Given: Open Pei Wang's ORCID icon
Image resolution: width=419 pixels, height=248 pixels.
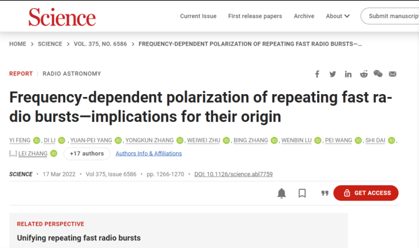Looking at the screenshot, I should click(358, 141).
